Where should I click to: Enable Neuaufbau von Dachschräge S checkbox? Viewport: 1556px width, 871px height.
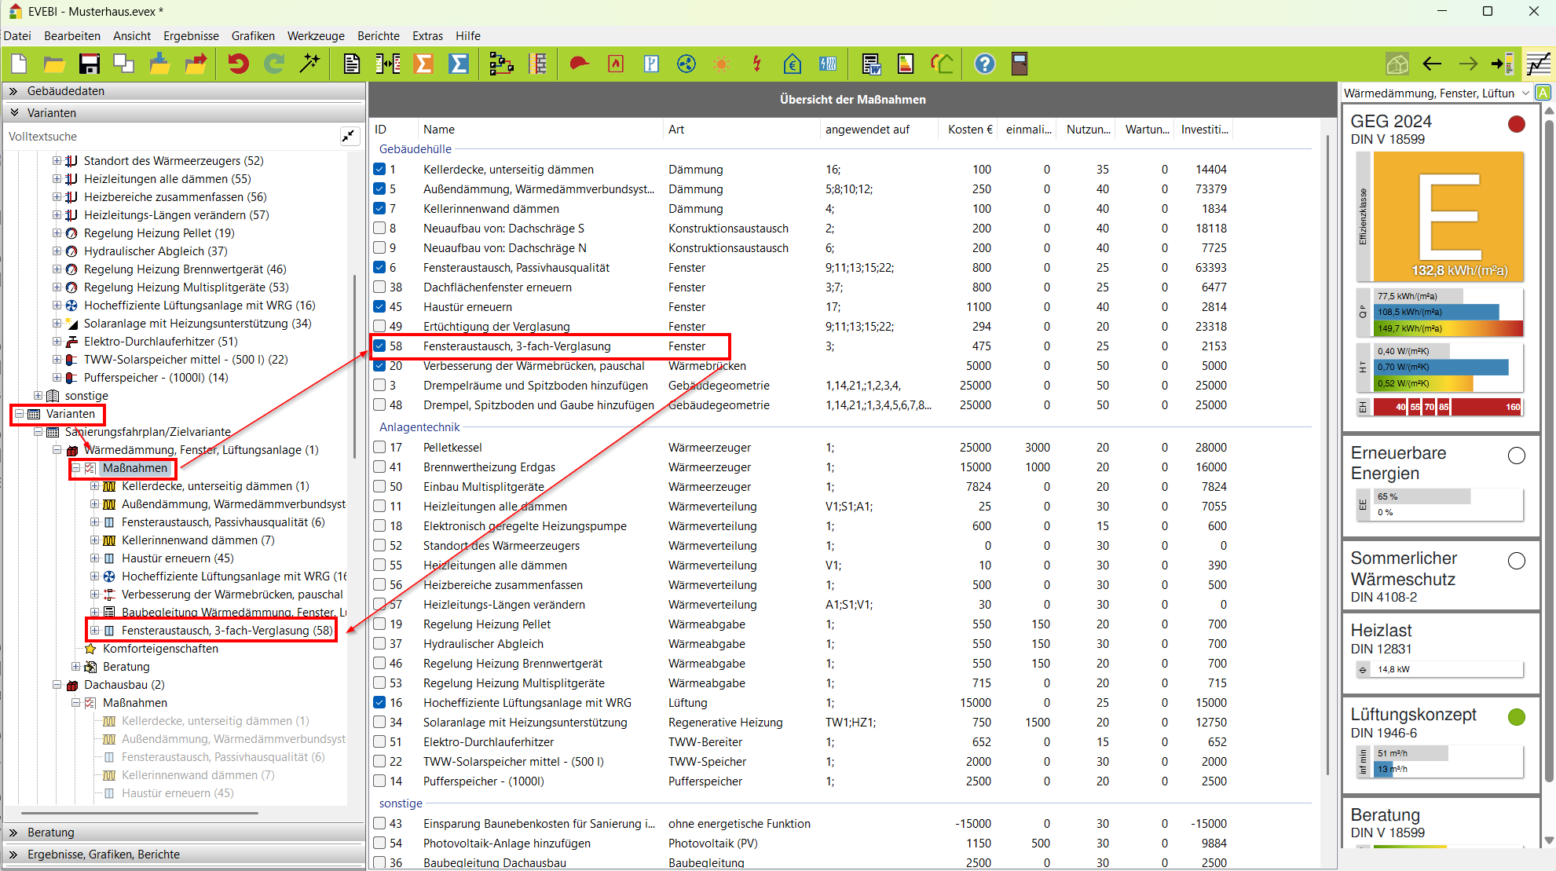[380, 229]
